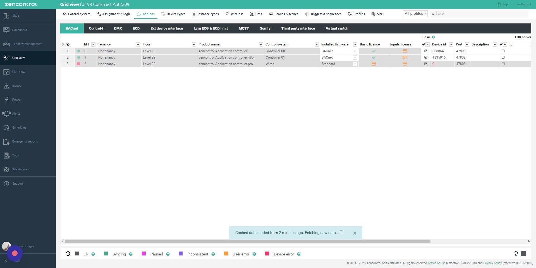
Task: Open the Privacy policy link
Action: [492, 263]
